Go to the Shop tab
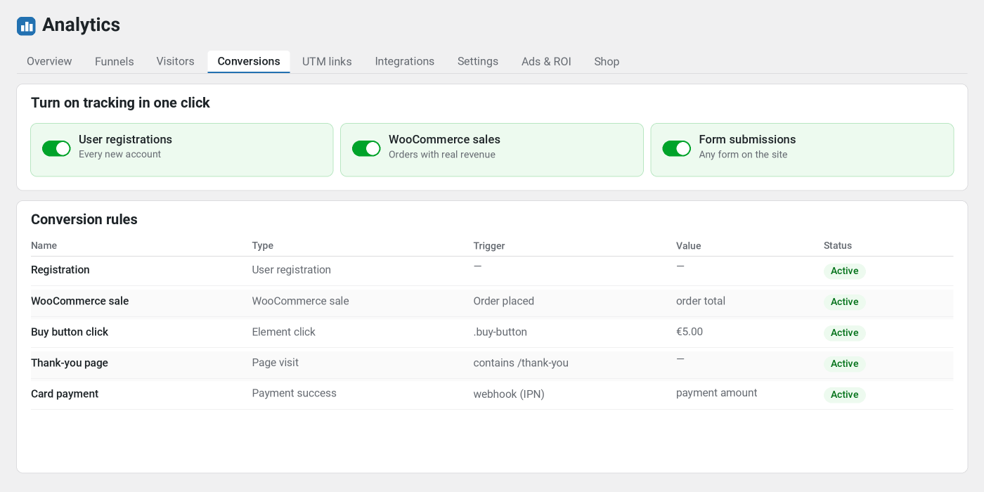 607,61
